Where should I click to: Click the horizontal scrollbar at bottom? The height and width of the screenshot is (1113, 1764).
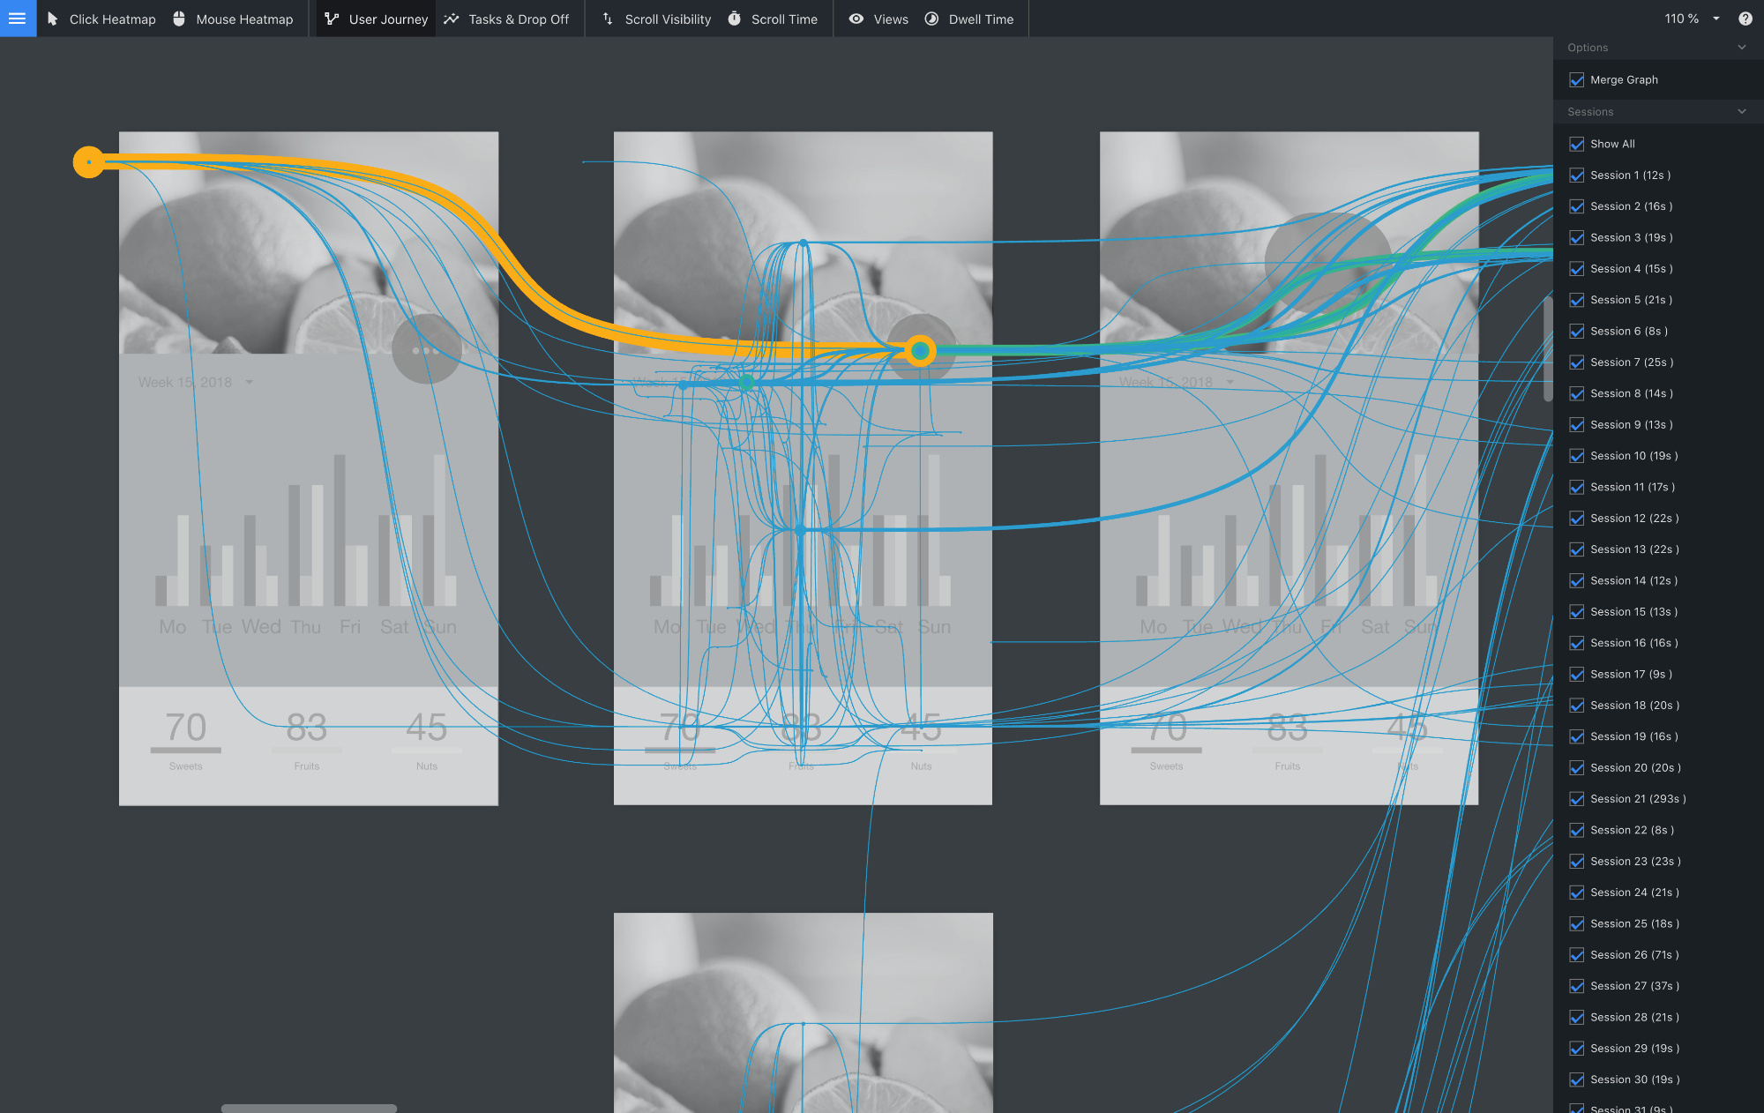[x=309, y=1108]
